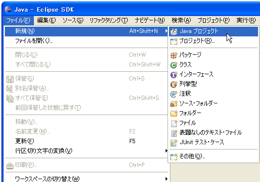Viewport: 260px width, 182px height.
Task: Click the JUnit テスト・ケース icon
Action: (x=174, y=143)
